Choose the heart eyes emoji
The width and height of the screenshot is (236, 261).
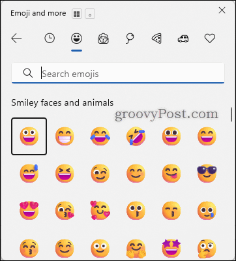29,210
